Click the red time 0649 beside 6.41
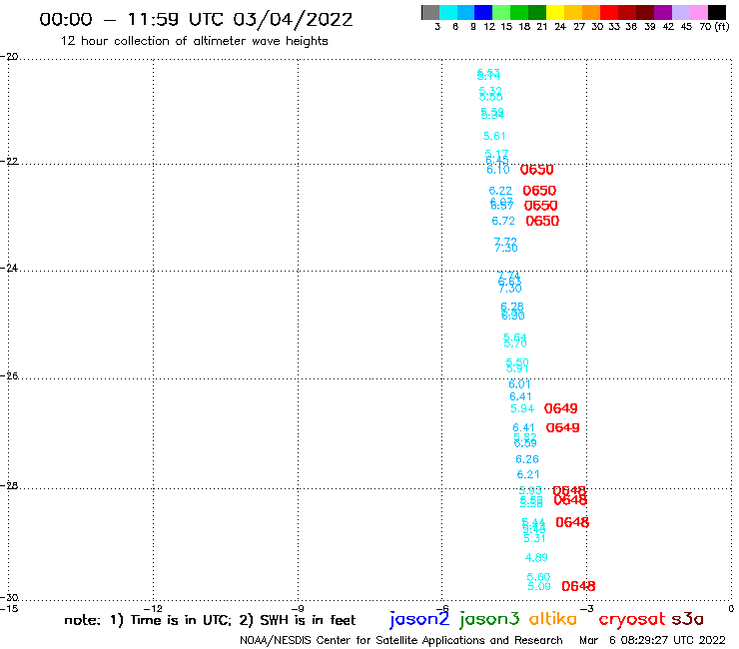The width and height of the screenshot is (739, 649). [x=562, y=428]
